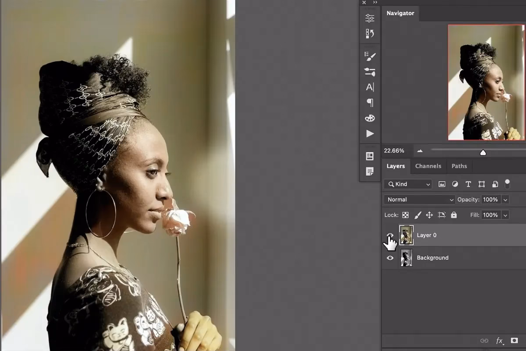Open the Swatches palette icon
This screenshot has width=526, height=351.
coord(370,118)
